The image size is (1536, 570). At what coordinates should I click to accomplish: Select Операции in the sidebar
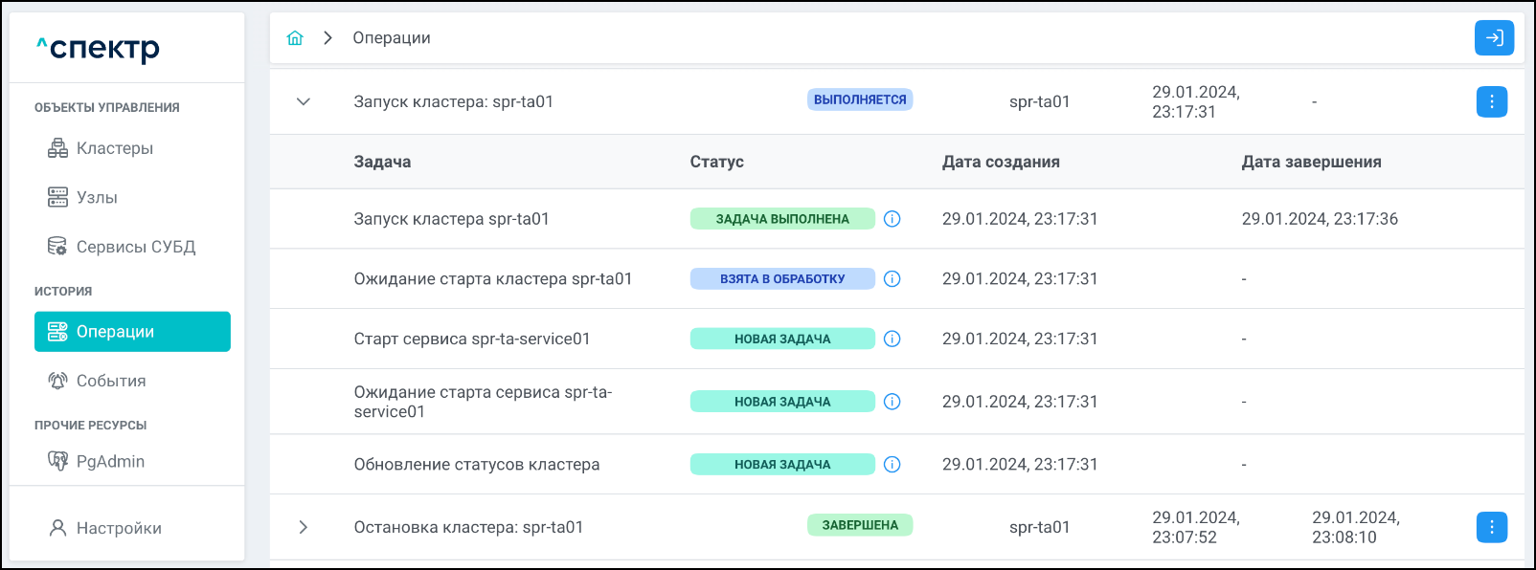tap(132, 332)
